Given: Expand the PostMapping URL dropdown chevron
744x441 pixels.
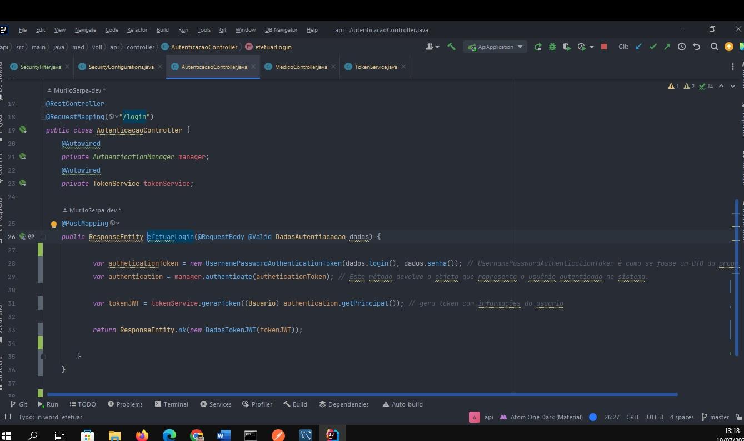Looking at the screenshot, I should (118, 224).
